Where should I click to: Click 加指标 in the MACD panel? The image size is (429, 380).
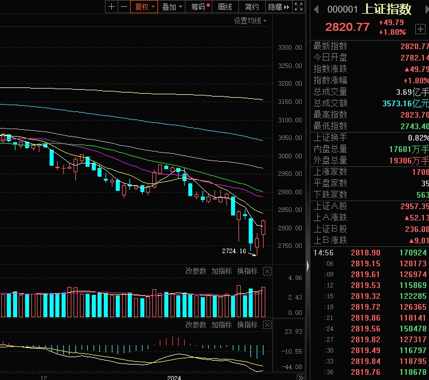221,325
